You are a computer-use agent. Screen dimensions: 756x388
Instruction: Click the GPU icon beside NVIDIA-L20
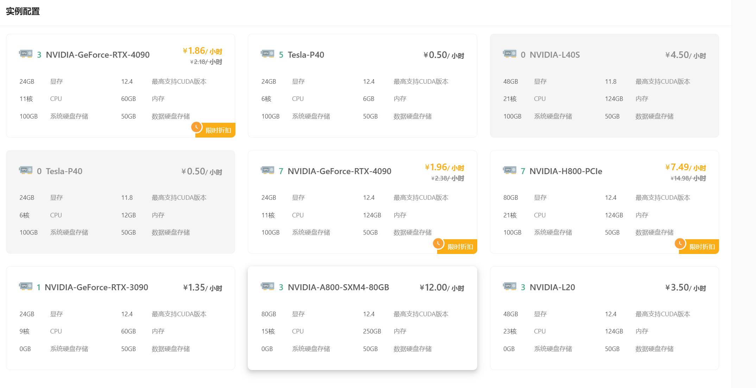coord(510,286)
